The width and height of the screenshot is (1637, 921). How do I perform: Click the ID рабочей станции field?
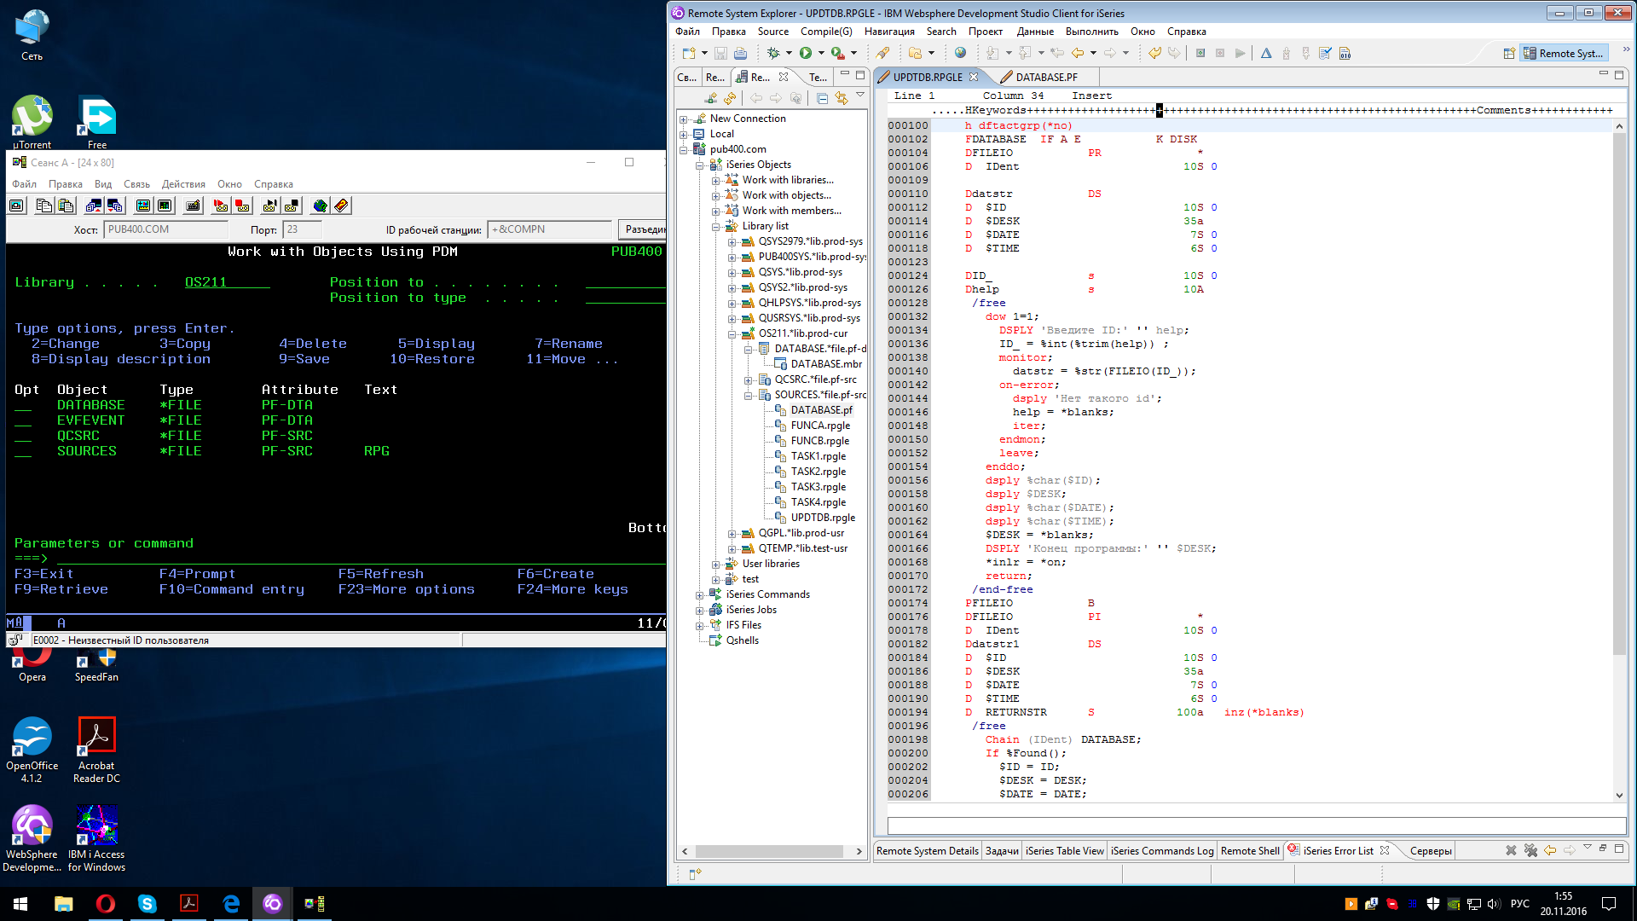[550, 229]
